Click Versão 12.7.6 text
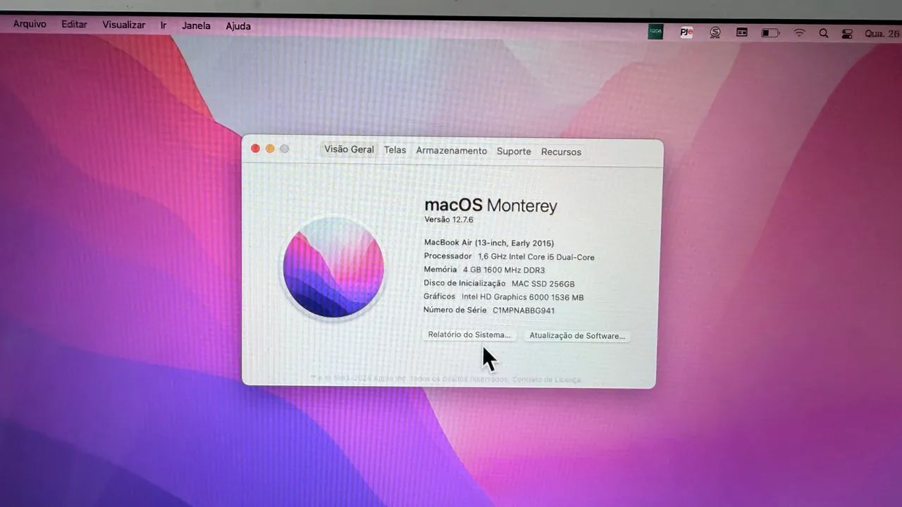902x507 pixels. pos(449,220)
